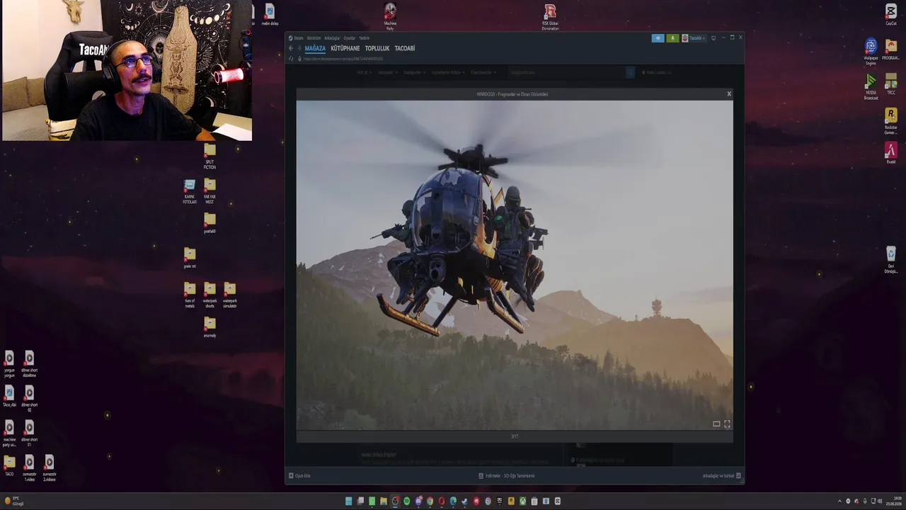The height and width of the screenshot is (510, 906).
Task: Go forward in Steam navigation
Action: click(299, 48)
